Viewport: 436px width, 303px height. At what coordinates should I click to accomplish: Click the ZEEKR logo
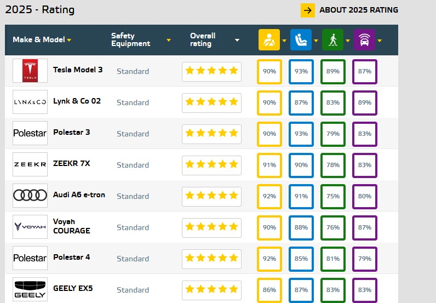point(30,164)
